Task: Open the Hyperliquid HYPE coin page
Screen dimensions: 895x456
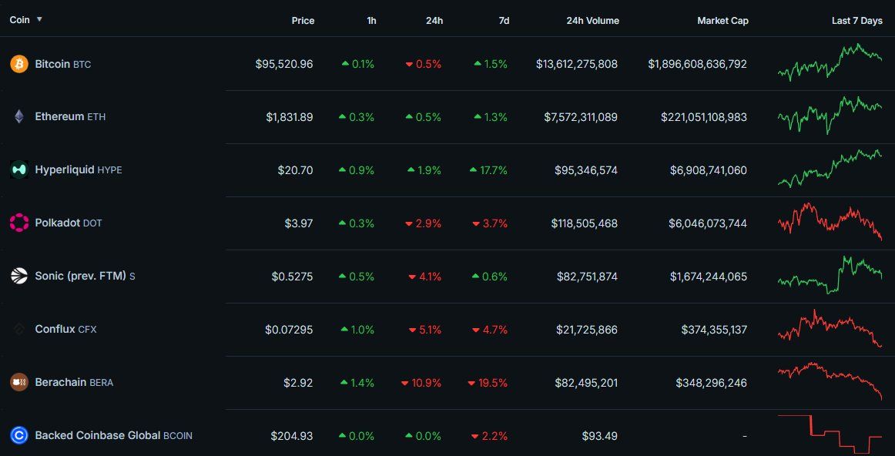Action: point(79,170)
